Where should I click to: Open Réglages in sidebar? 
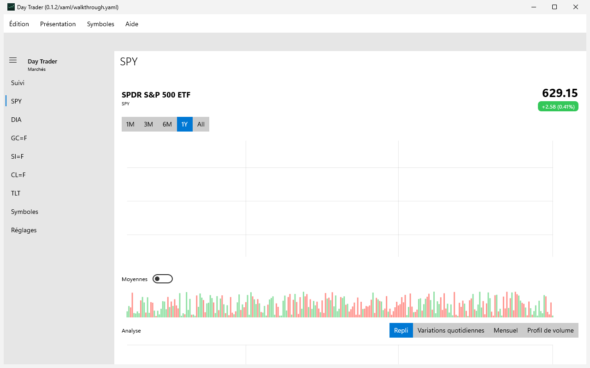point(59,230)
